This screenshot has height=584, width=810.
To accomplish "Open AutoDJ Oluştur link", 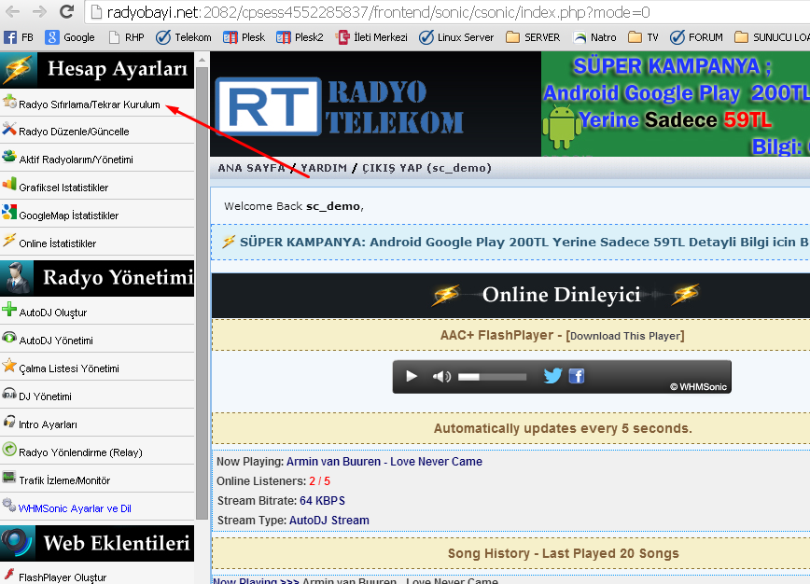I will 52,313.
